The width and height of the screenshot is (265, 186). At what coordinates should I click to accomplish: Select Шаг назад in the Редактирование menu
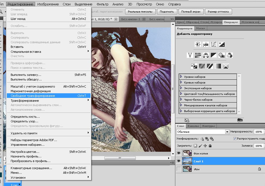tap(49, 19)
